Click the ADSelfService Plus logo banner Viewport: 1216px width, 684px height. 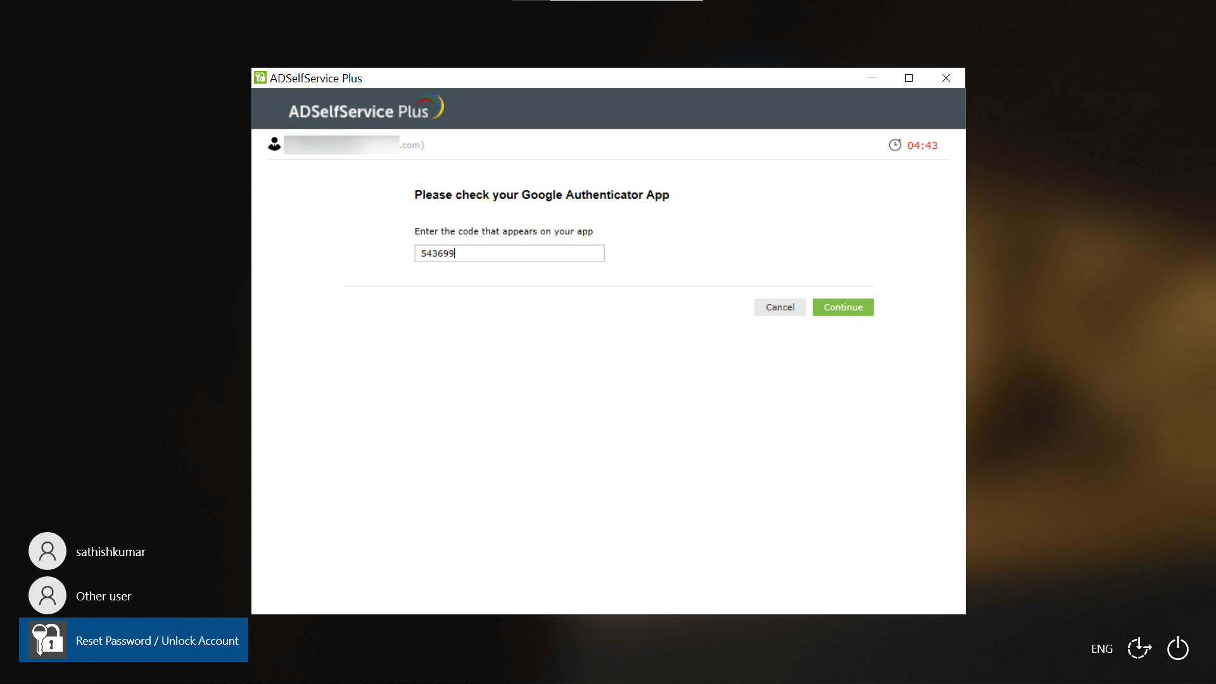click(x=366, y=109)
